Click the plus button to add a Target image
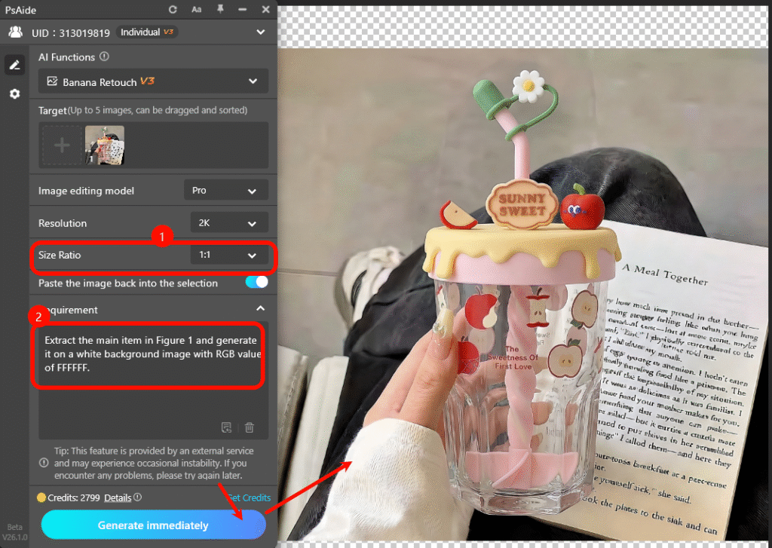 click(62, 145)
